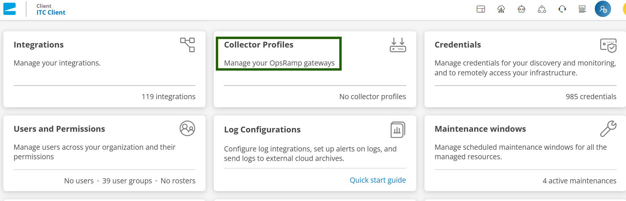Click the three-circle collaboration icon
Viewport: 626px width, 201px height.
click(542, 9)
